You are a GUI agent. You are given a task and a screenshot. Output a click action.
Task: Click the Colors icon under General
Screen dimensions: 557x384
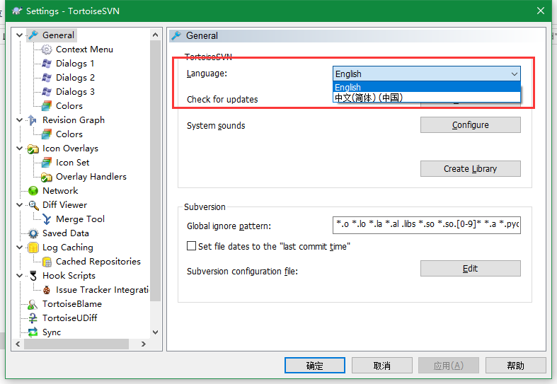[47, 106]
